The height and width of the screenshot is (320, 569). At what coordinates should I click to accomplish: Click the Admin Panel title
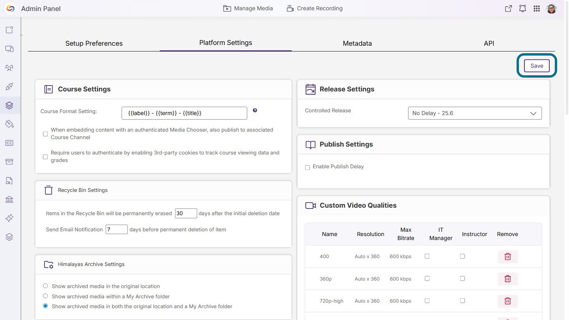coord(41,9)
